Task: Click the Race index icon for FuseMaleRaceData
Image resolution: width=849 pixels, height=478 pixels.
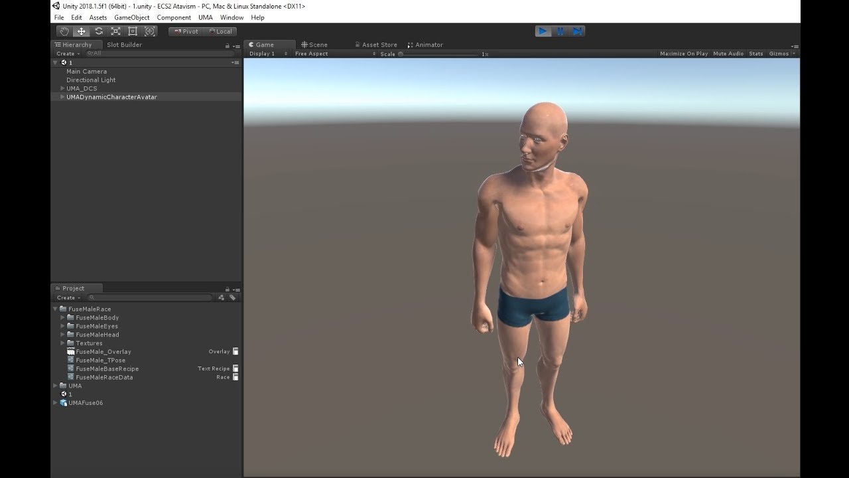Action: tap(235, 377)
